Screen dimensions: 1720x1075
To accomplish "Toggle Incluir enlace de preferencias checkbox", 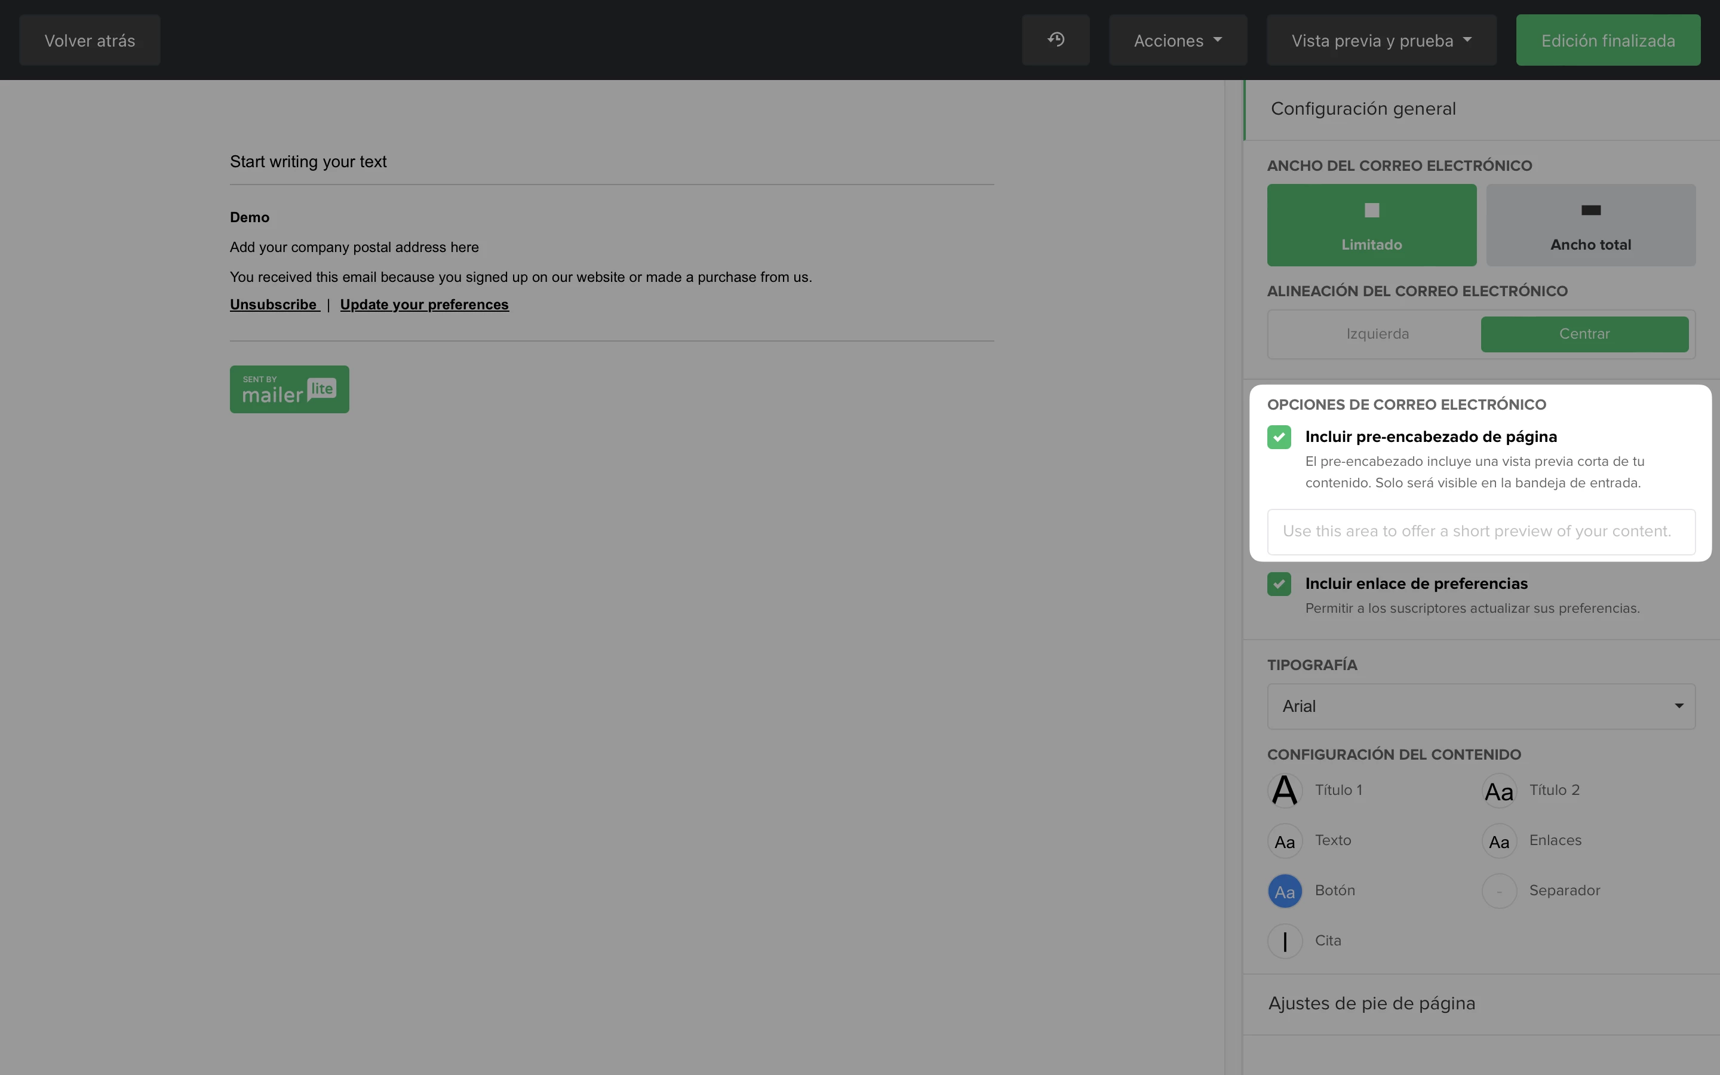I will click(x=1279, y=583).
